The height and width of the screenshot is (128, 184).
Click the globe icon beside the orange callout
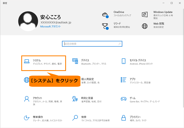point(27,80)
